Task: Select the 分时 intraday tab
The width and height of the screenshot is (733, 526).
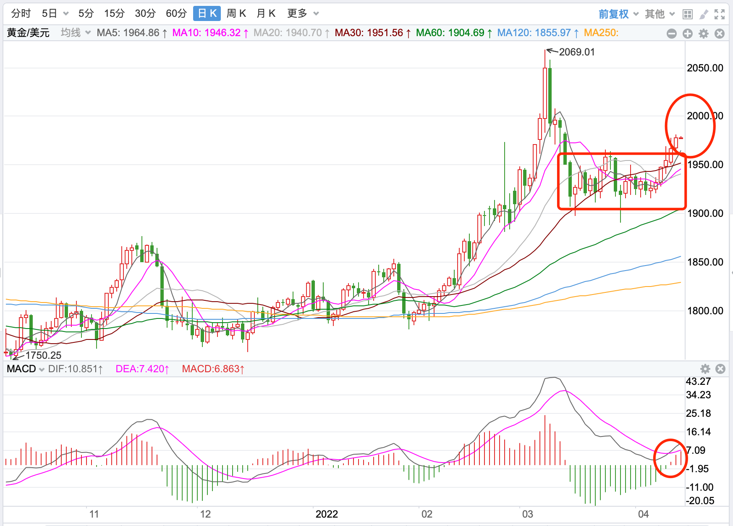Action: [x=21, y=13]
